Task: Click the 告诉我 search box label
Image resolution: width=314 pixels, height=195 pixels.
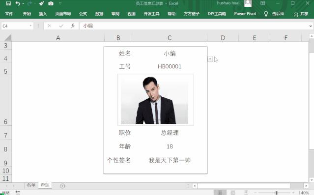Action: point(278,14)
